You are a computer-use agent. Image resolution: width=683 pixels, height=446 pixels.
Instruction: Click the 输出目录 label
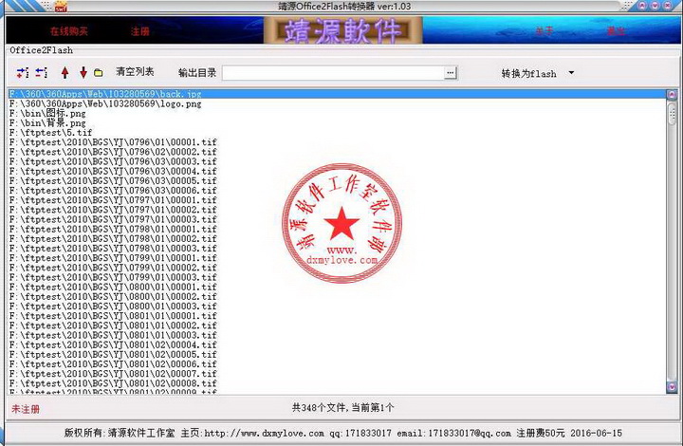click(x=197, y=73)
